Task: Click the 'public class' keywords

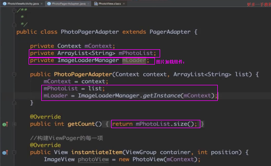Action: [x=37, y=32]
